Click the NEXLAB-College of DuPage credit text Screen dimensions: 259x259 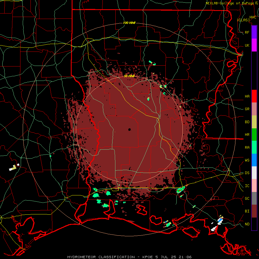click(230, 3)
